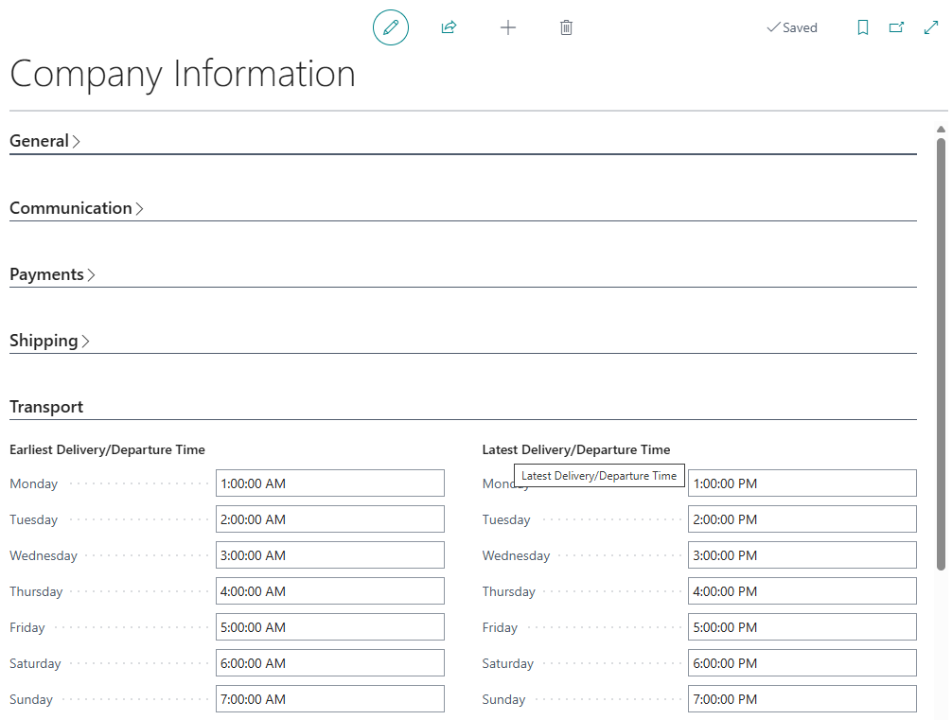
Task: Click the Latest Tuesday 2:00:00 PM field
Action: (802, 519)
